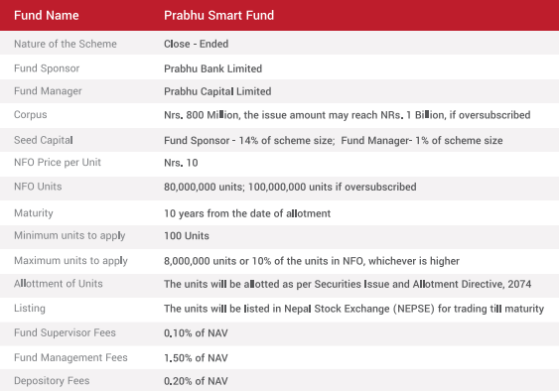Click the Nature of the Scheme label

click(66, 44)
